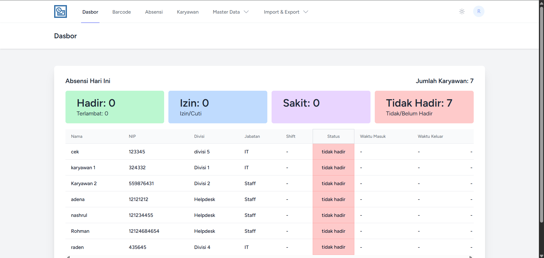The width and height of the screenshot is (544, 258).
Task: Open the Barcode tab
Action: [121, 12]
